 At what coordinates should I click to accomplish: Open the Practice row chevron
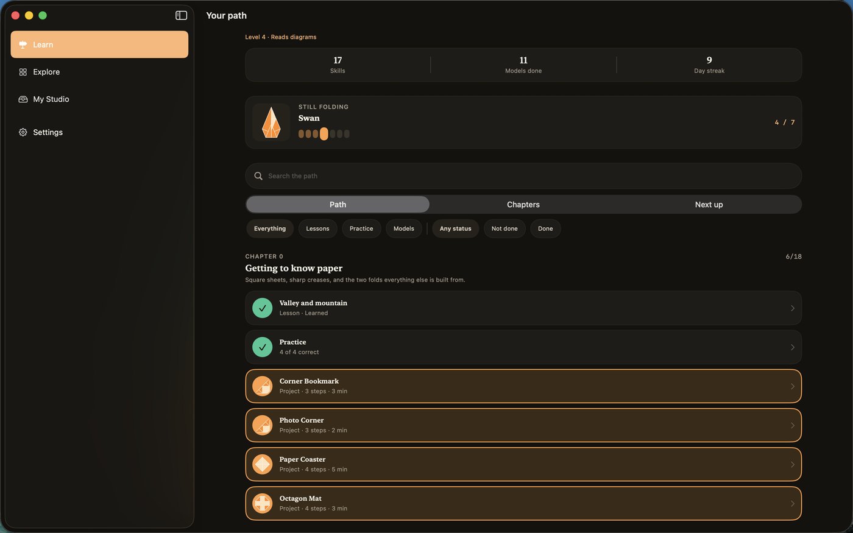[x=792, y=347]
